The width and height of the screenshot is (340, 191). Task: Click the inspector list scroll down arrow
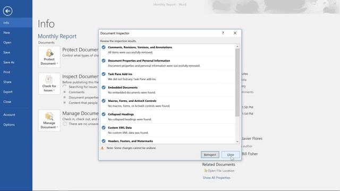pyautogui.click(x=237, y=142)
